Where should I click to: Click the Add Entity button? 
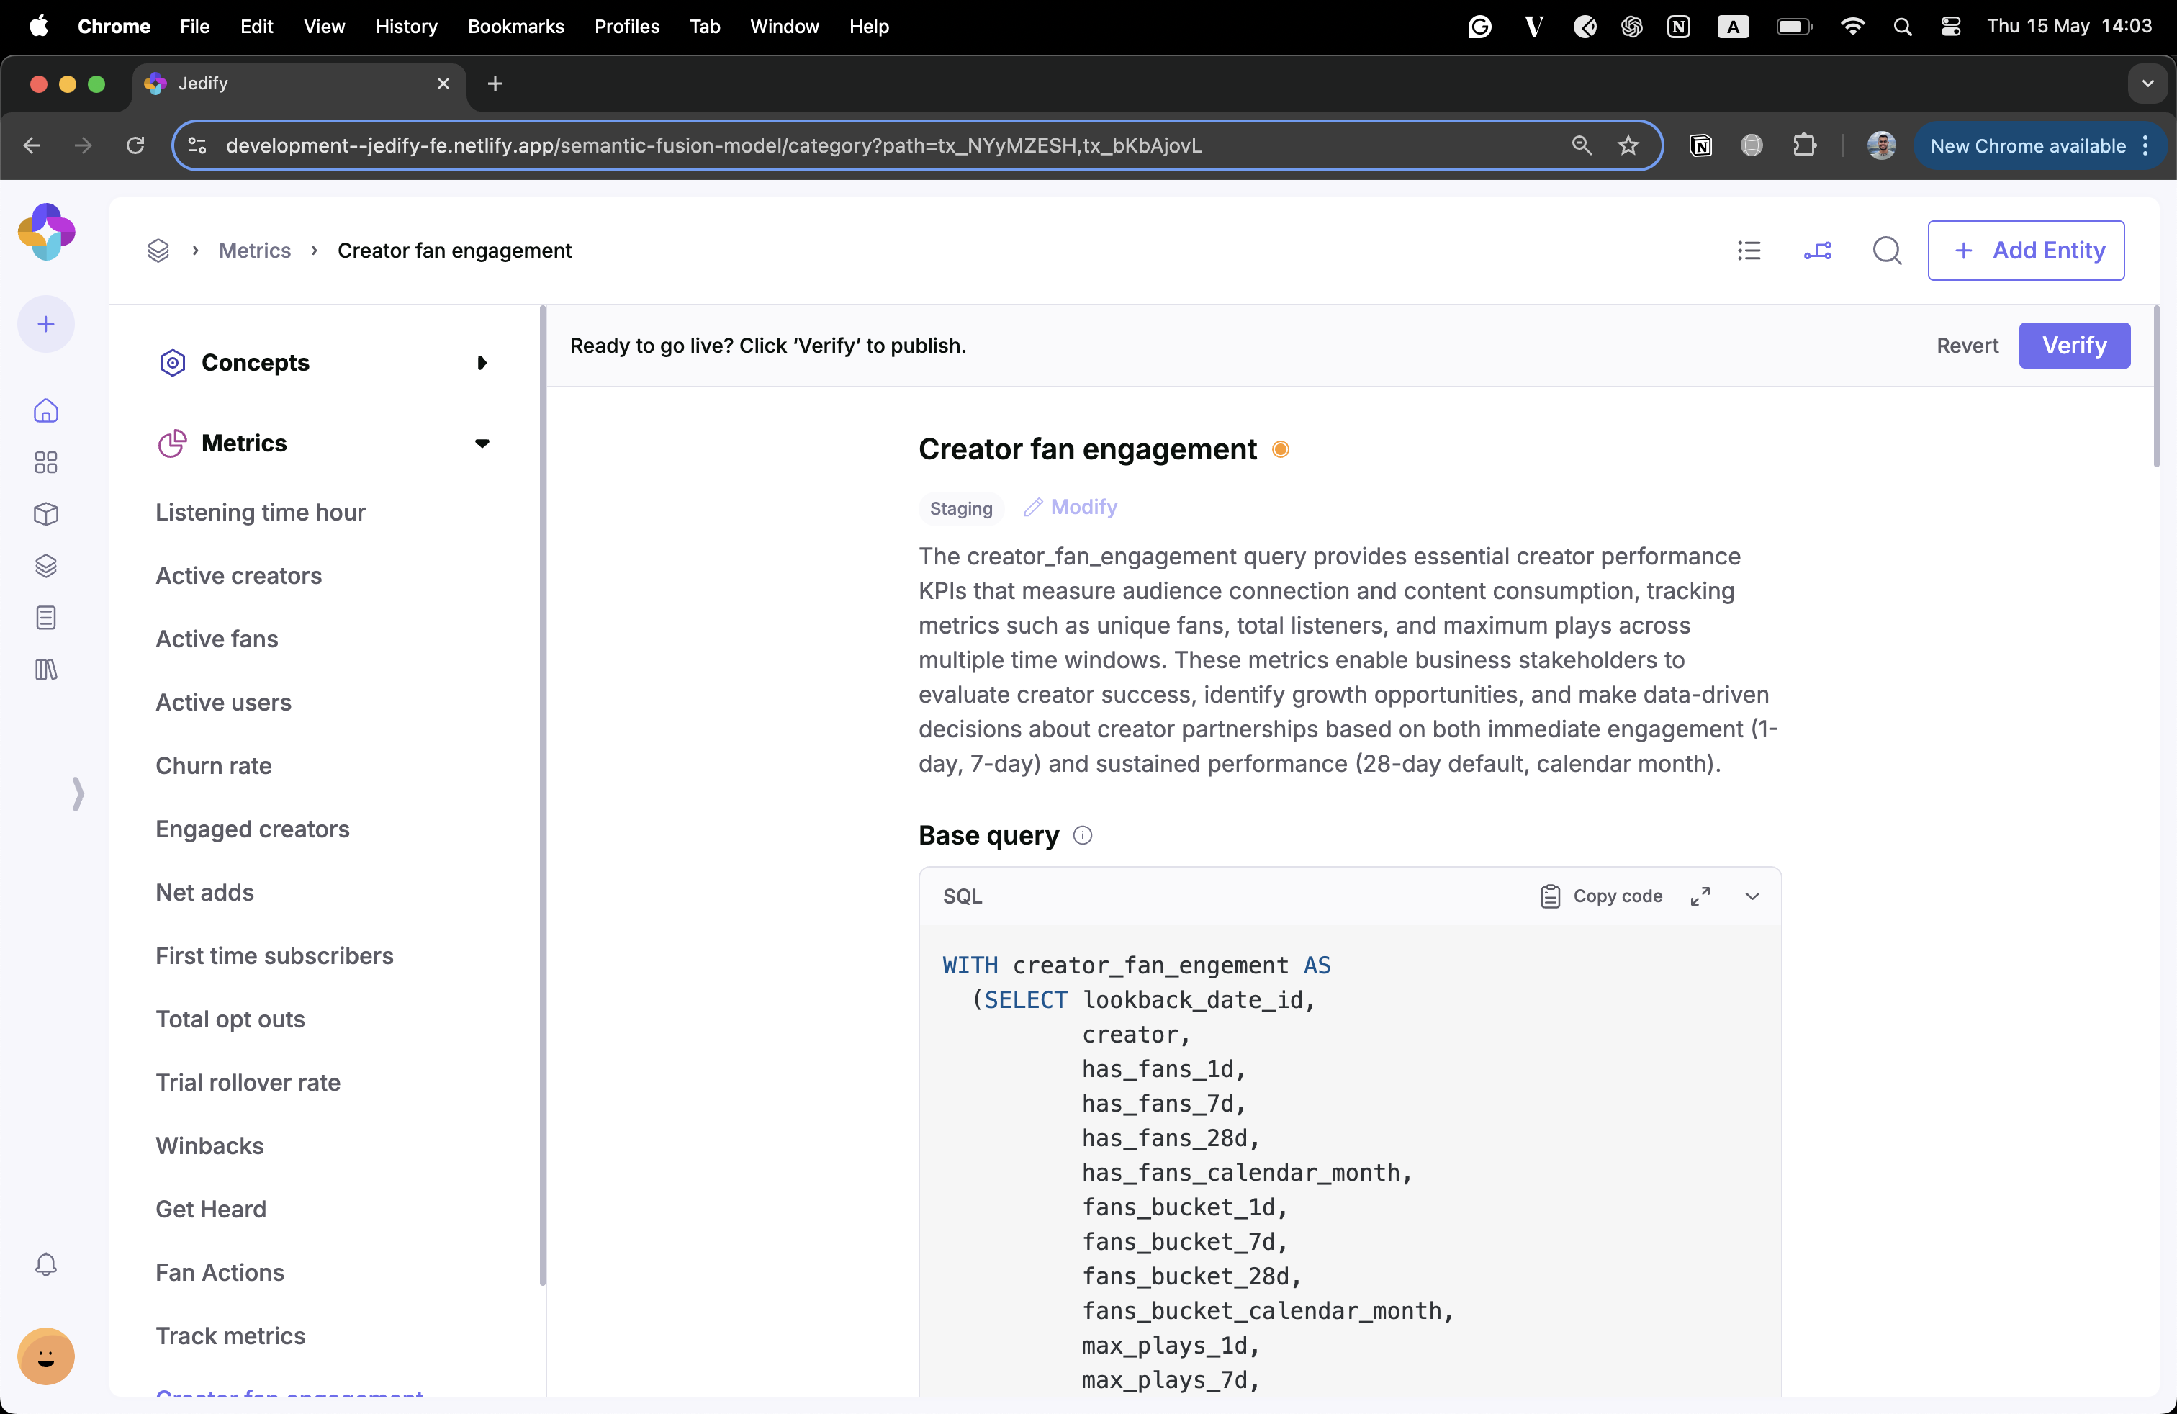click(x=2025, y=251)
